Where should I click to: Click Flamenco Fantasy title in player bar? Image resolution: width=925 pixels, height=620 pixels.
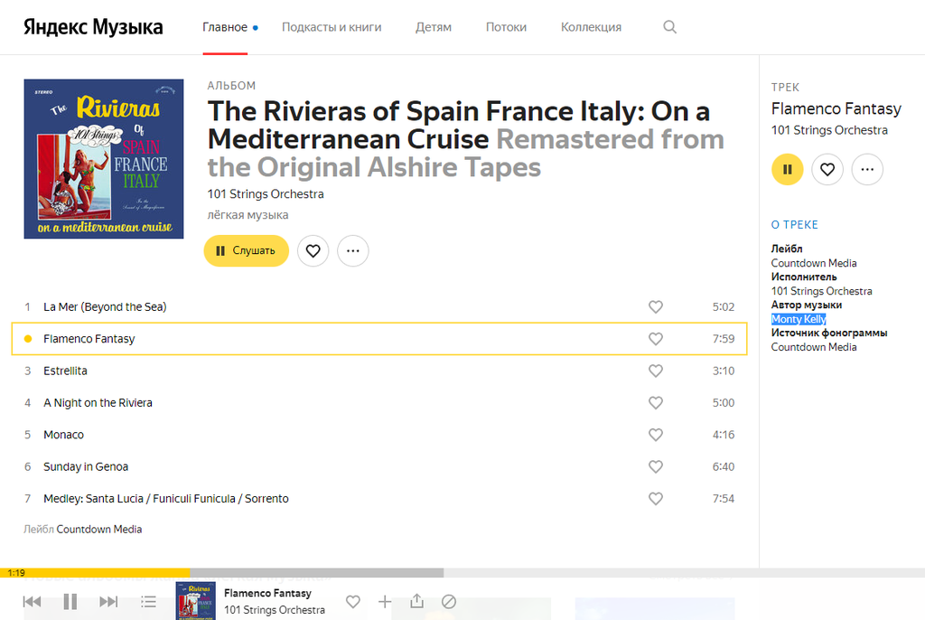267,593
